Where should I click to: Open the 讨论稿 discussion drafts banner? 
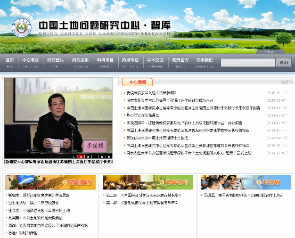pos(246,182)
